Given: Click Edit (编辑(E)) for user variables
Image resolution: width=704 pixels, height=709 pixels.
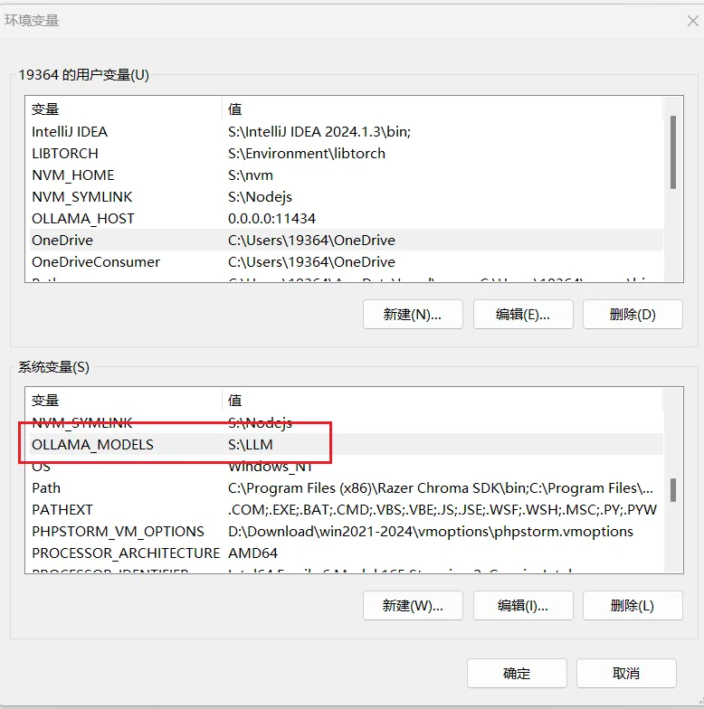Looking at the screenshot, I should pos(522,314).
